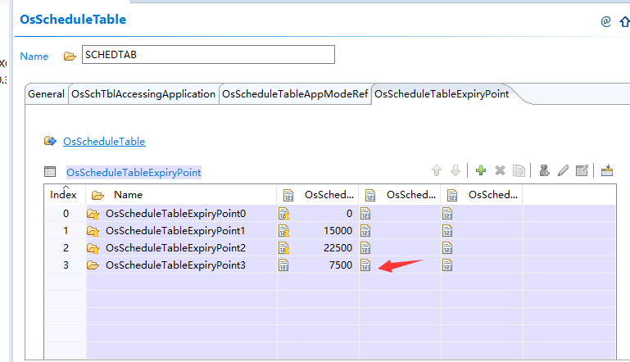This screenshot has width=630, height=362.
Task: Sort by the Index column header
Action: pos(63,195)
